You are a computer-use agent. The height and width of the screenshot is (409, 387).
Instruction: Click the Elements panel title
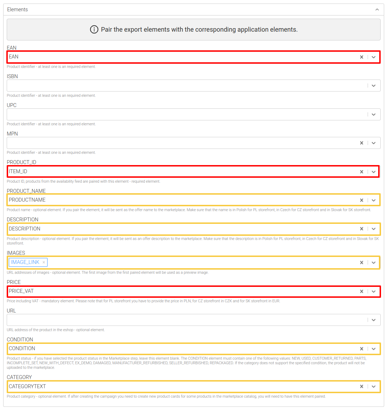[x=18, y=10]
